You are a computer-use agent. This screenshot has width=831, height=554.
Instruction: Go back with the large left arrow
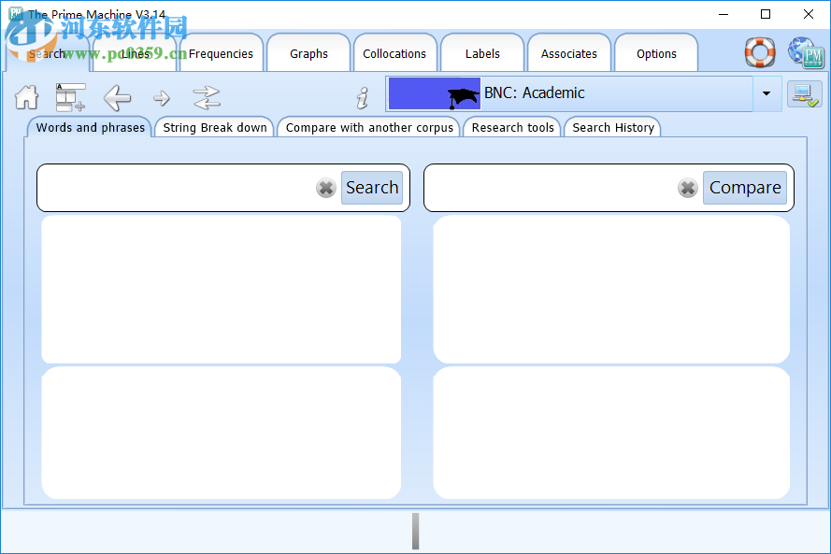pos(117,97)
